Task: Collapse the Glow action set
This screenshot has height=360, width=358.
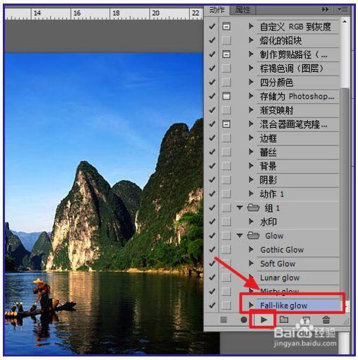Action: point(239,235)
